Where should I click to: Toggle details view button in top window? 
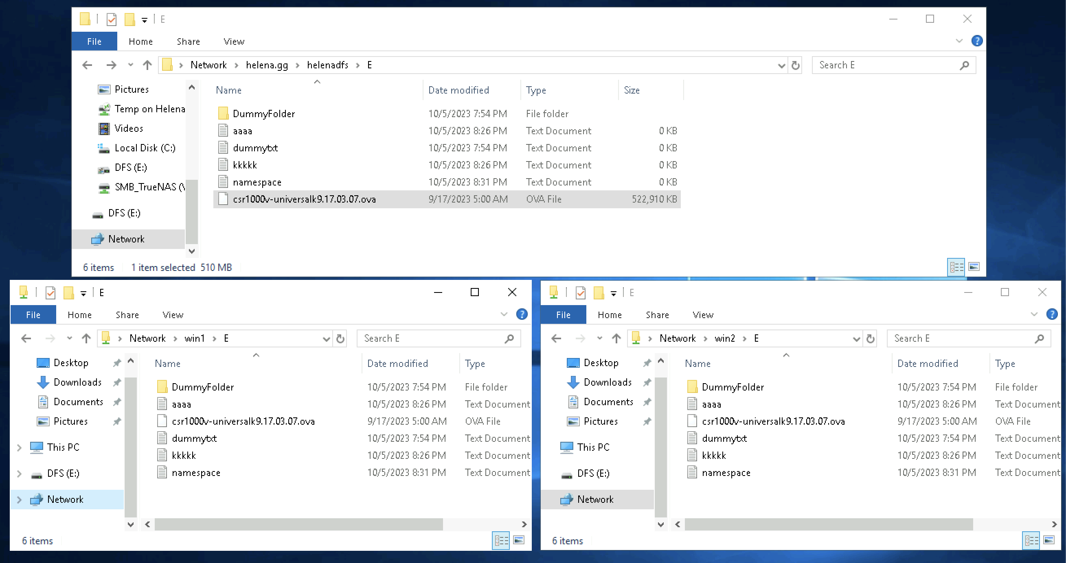coord(956,267)
